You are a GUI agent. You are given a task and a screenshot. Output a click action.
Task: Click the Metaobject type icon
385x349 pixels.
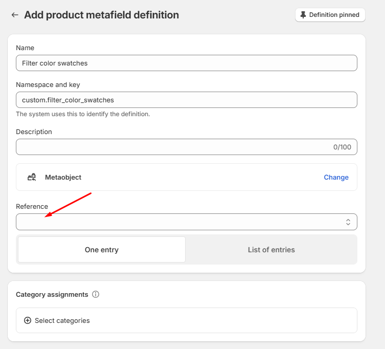click(x=32, y=177)
